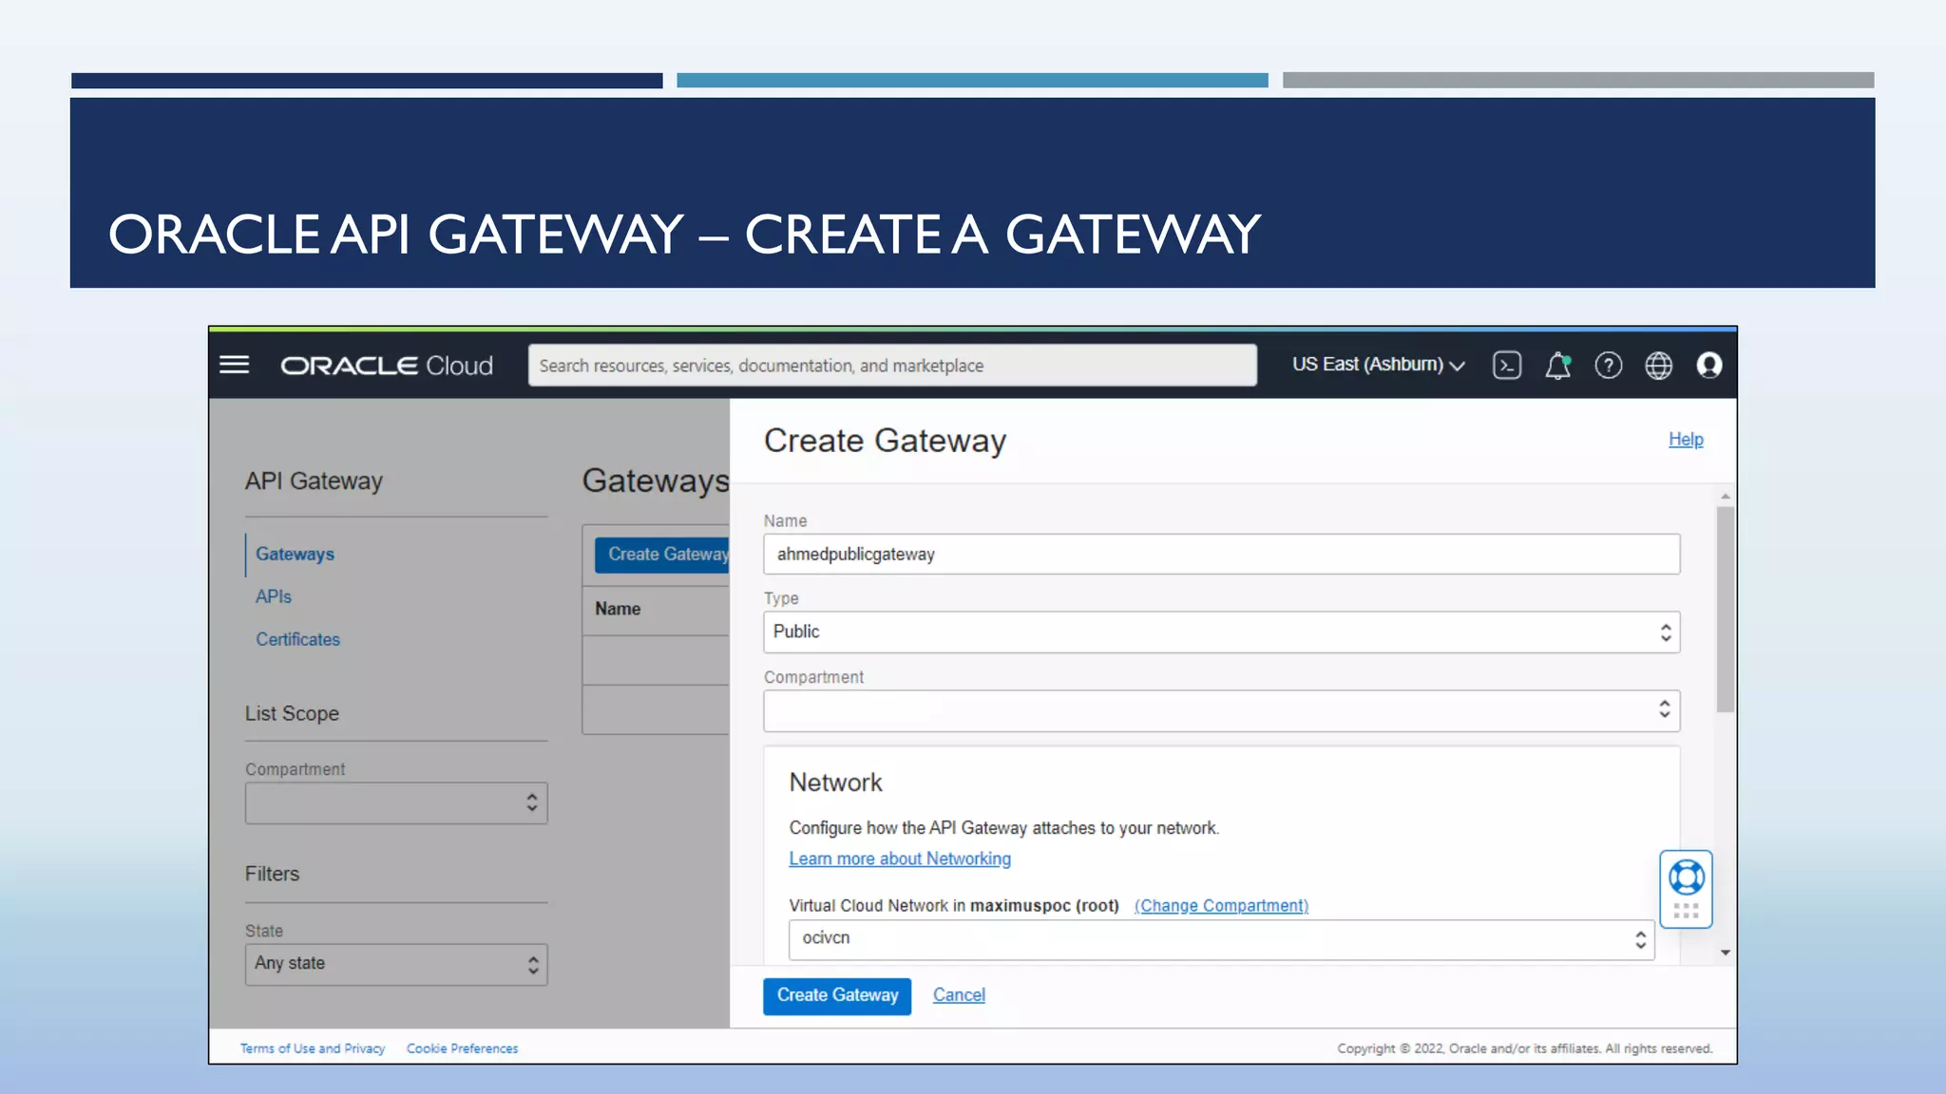Open the List Scope Compartment dropdown
The image size is (1946, 1094).
coord(396,803)
